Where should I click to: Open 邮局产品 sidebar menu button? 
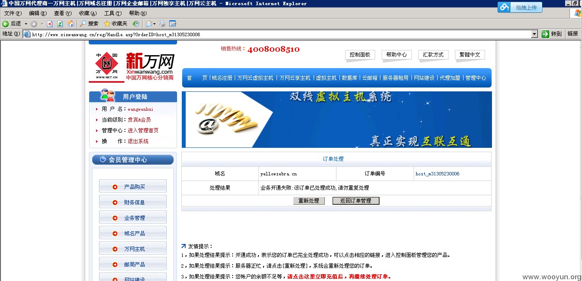coord(133,264)
